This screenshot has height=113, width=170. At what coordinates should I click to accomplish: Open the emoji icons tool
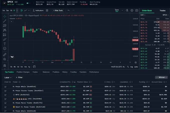pyautogui.click(x=5, y=48)
